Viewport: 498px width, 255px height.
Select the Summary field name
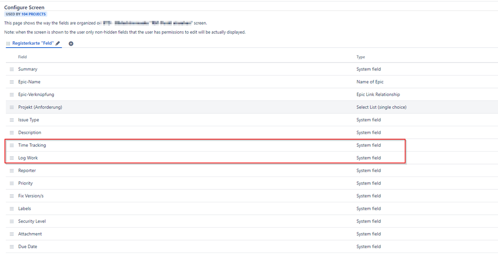click(27, 69)
